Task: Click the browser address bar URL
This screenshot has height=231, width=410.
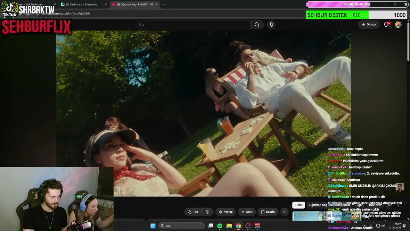Action: [x=66, y=14]
